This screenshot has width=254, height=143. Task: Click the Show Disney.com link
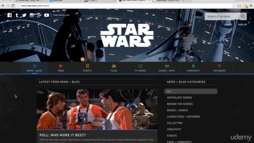(62, 15)
